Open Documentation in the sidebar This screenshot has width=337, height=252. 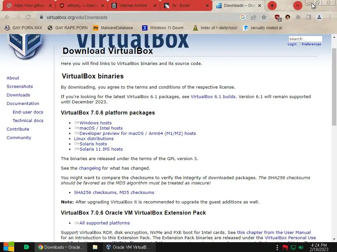click(x=23, y=103)
